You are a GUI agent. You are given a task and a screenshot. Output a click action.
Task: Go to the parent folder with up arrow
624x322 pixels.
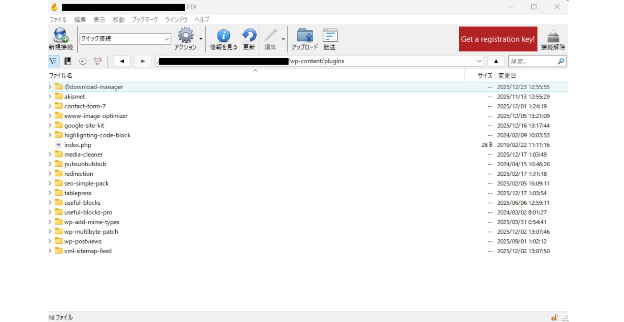point(496,61)
